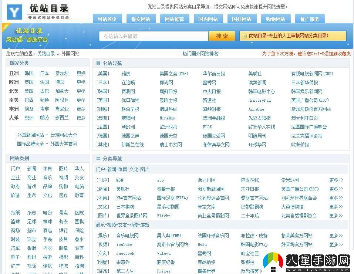Select the 购物网站 tab
The width and height of the screenshot is (354, 274).
click(x=276, y=19)
